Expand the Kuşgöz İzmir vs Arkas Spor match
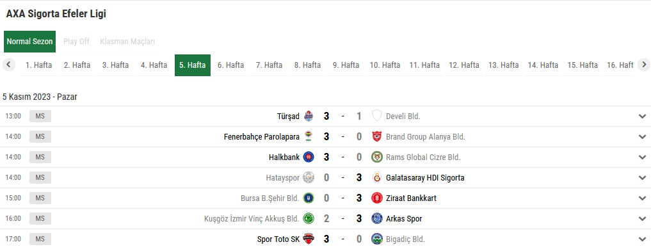This screenshot has width=651, height=249. (x=642, y=219)
